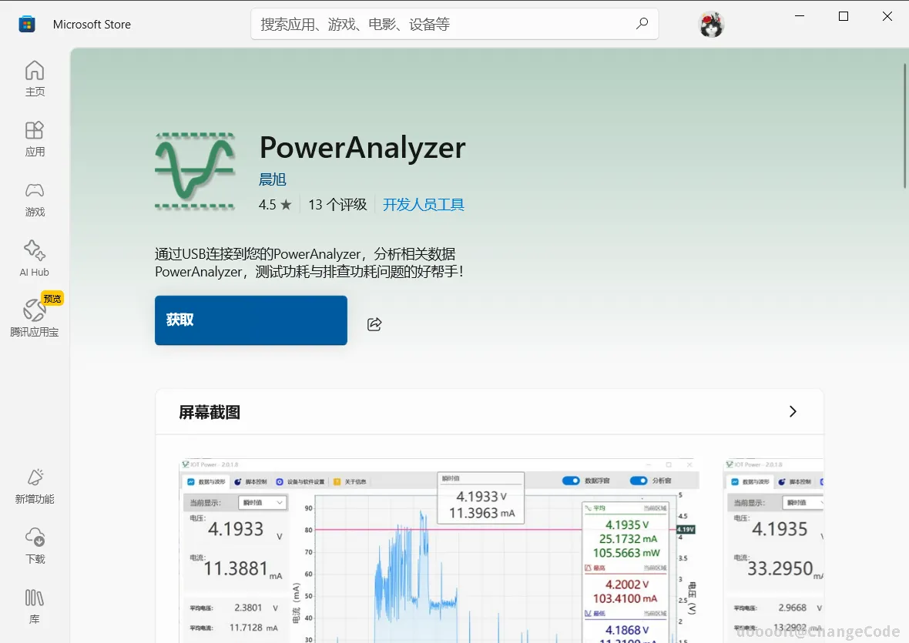Open 腾讯应用宝 preview section
The height and width of the screenshot is (643, 909).
pyautogui.click(x=34, y=316)
